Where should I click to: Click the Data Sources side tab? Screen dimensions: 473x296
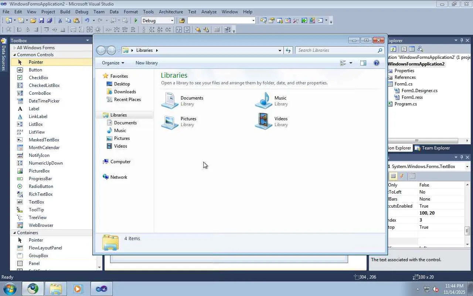coord(4,55)
